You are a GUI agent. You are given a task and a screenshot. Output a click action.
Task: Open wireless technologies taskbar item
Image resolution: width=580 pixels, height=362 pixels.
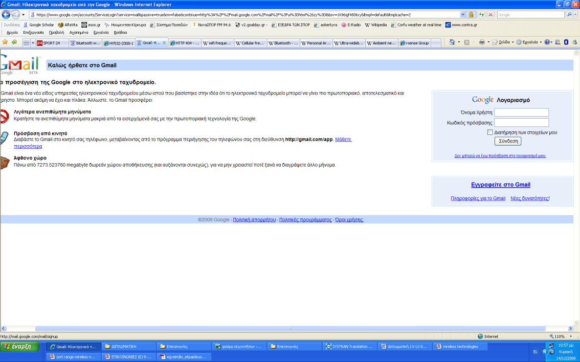point(461,347)
